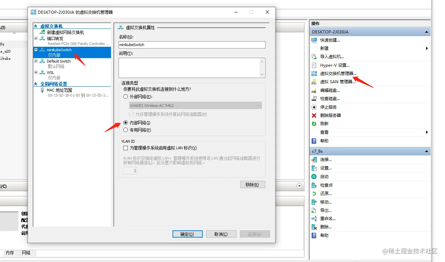445x262 pixels.
Task: Click the circular collapse chevron behind the dialog
Action: [x=299, y=186]
